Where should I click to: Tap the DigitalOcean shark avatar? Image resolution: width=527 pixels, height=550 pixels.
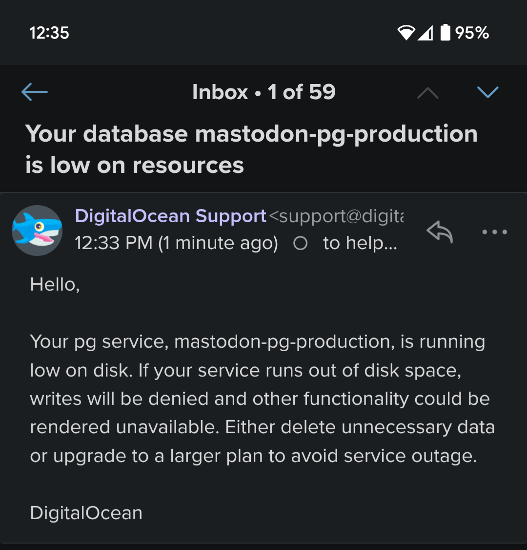pos(37,231)
